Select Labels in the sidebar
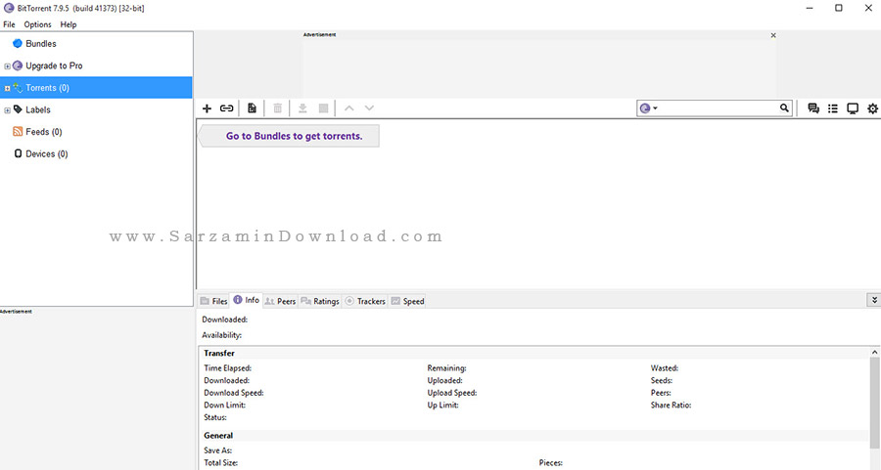 coord(37,110)
